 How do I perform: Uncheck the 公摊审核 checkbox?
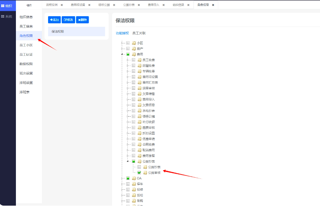click(139, 173)
